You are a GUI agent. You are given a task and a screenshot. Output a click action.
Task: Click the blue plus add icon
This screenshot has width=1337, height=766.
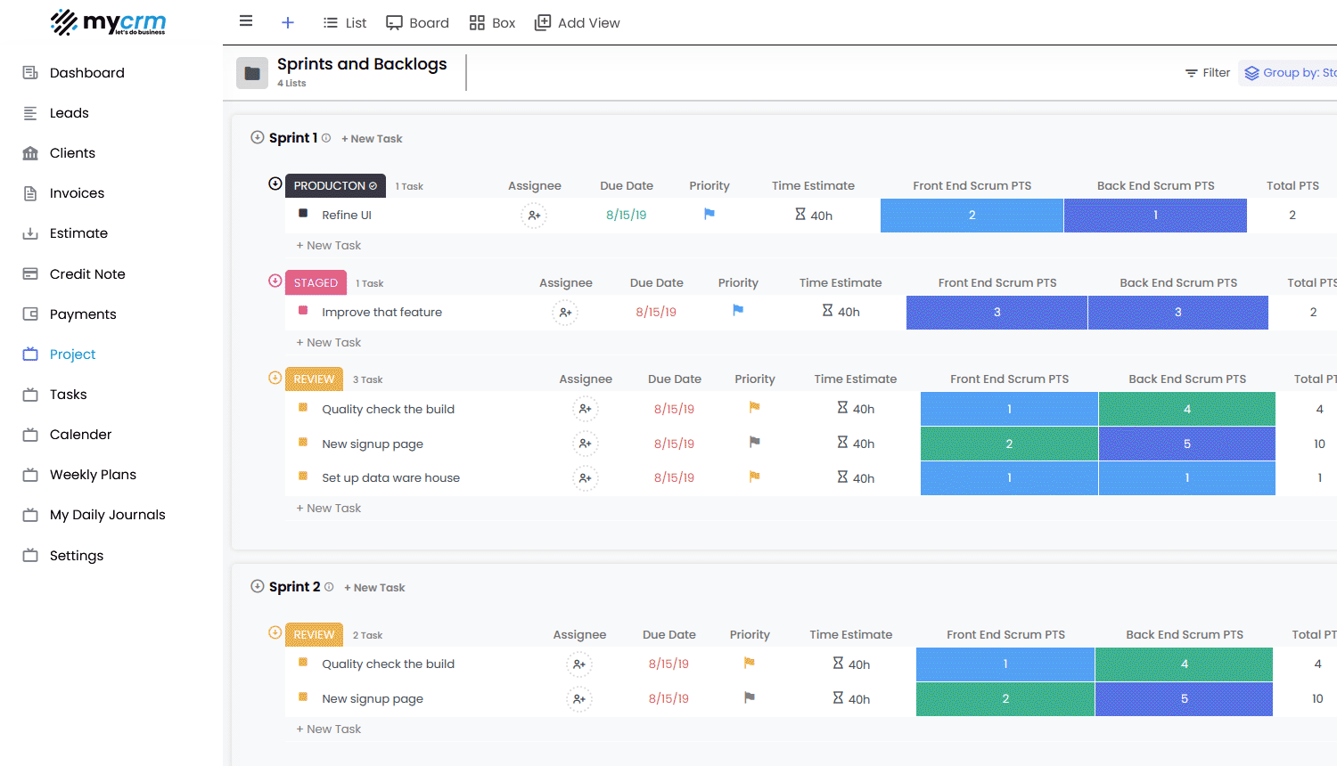tap(287, 22)
